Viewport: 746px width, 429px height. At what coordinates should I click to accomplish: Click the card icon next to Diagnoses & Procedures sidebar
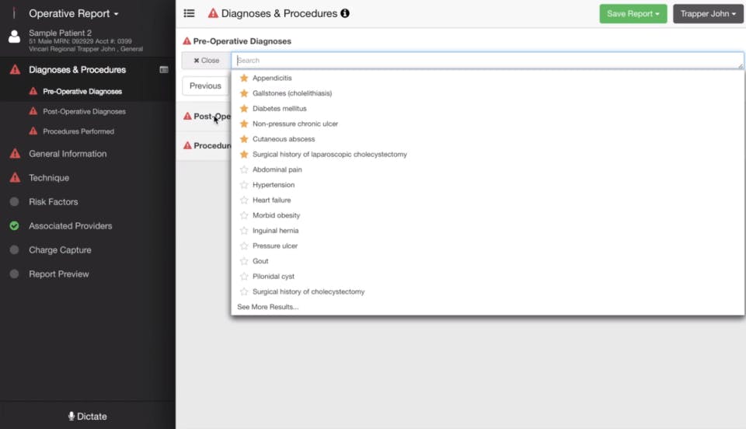tap(164, 70)
